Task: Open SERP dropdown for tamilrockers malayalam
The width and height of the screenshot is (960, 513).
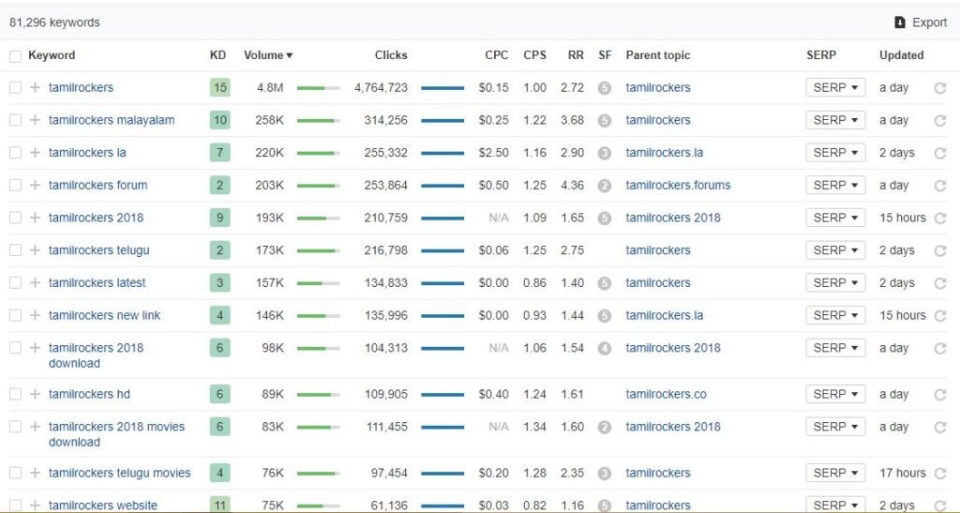Action: coord(835,120)
